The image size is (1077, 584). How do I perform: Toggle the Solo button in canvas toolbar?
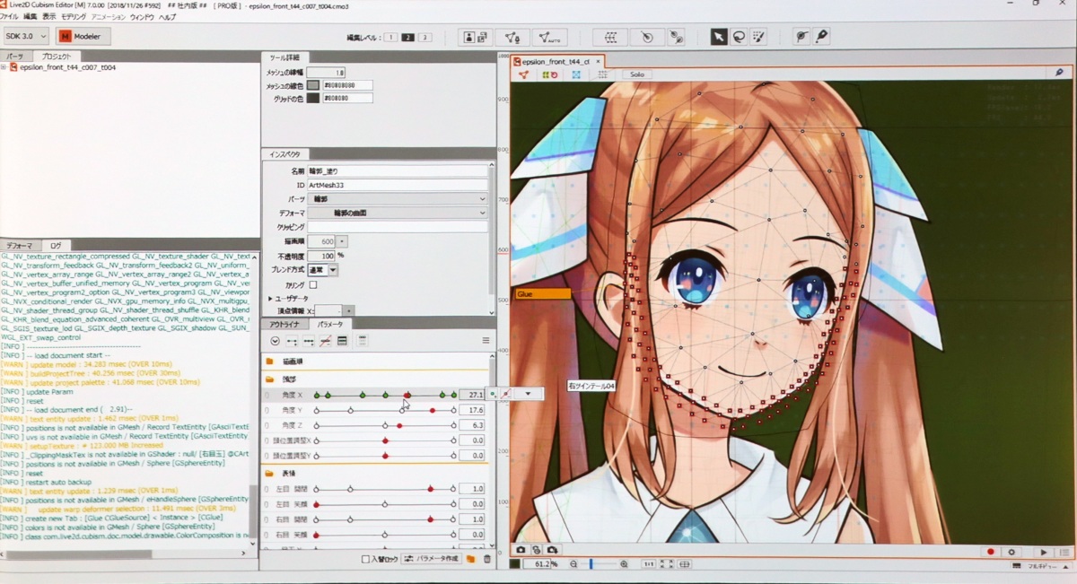click(635, 74)
